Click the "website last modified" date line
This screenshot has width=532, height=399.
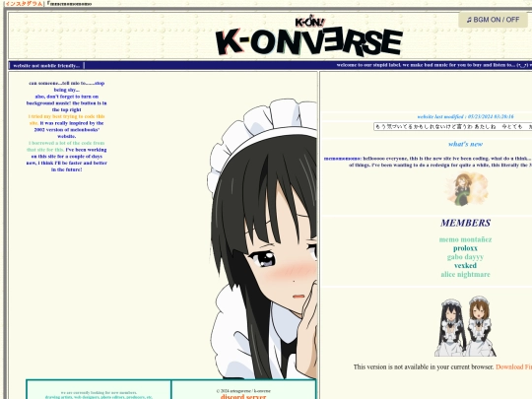[465, 116]
